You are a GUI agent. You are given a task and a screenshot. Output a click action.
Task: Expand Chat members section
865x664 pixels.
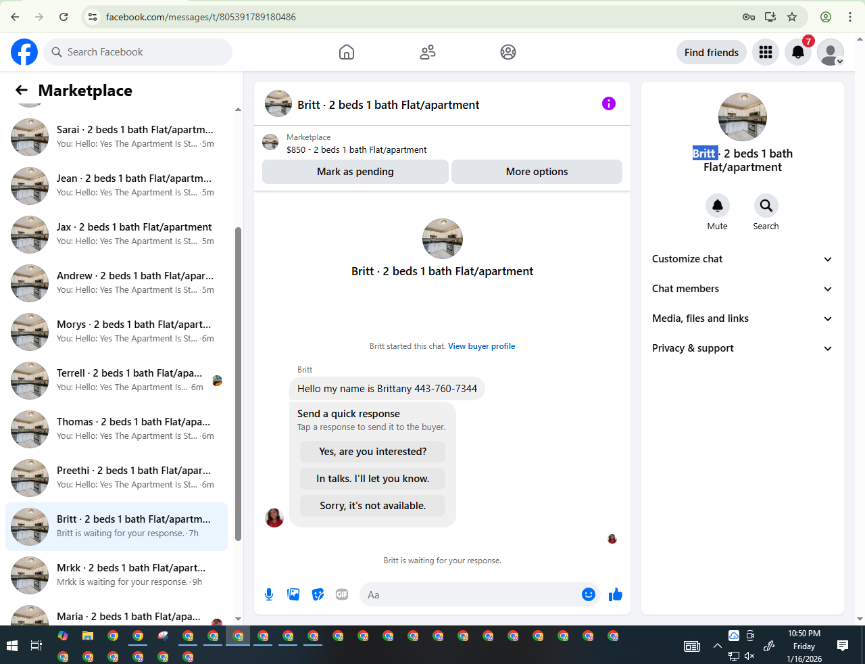tap(742, 289)
